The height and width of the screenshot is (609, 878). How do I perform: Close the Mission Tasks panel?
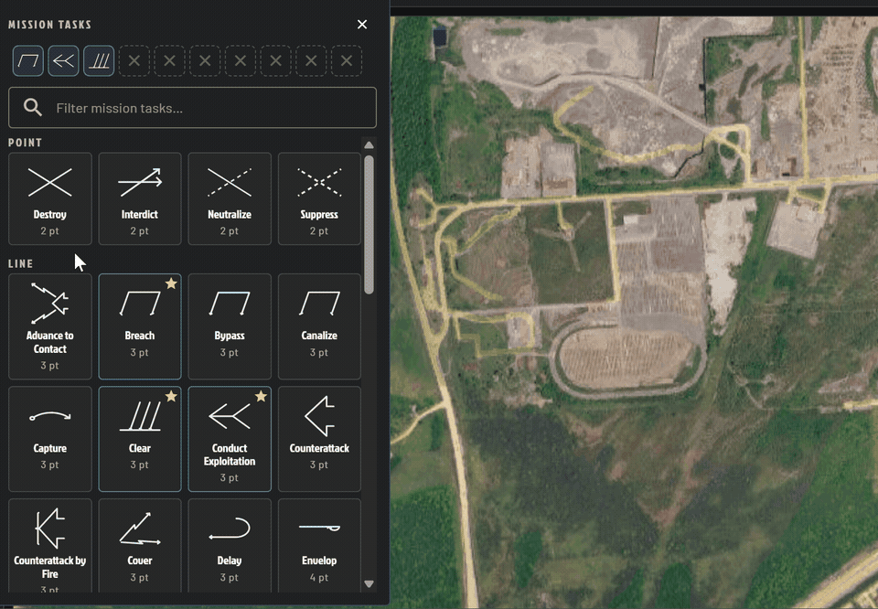(x=362, y=25)
